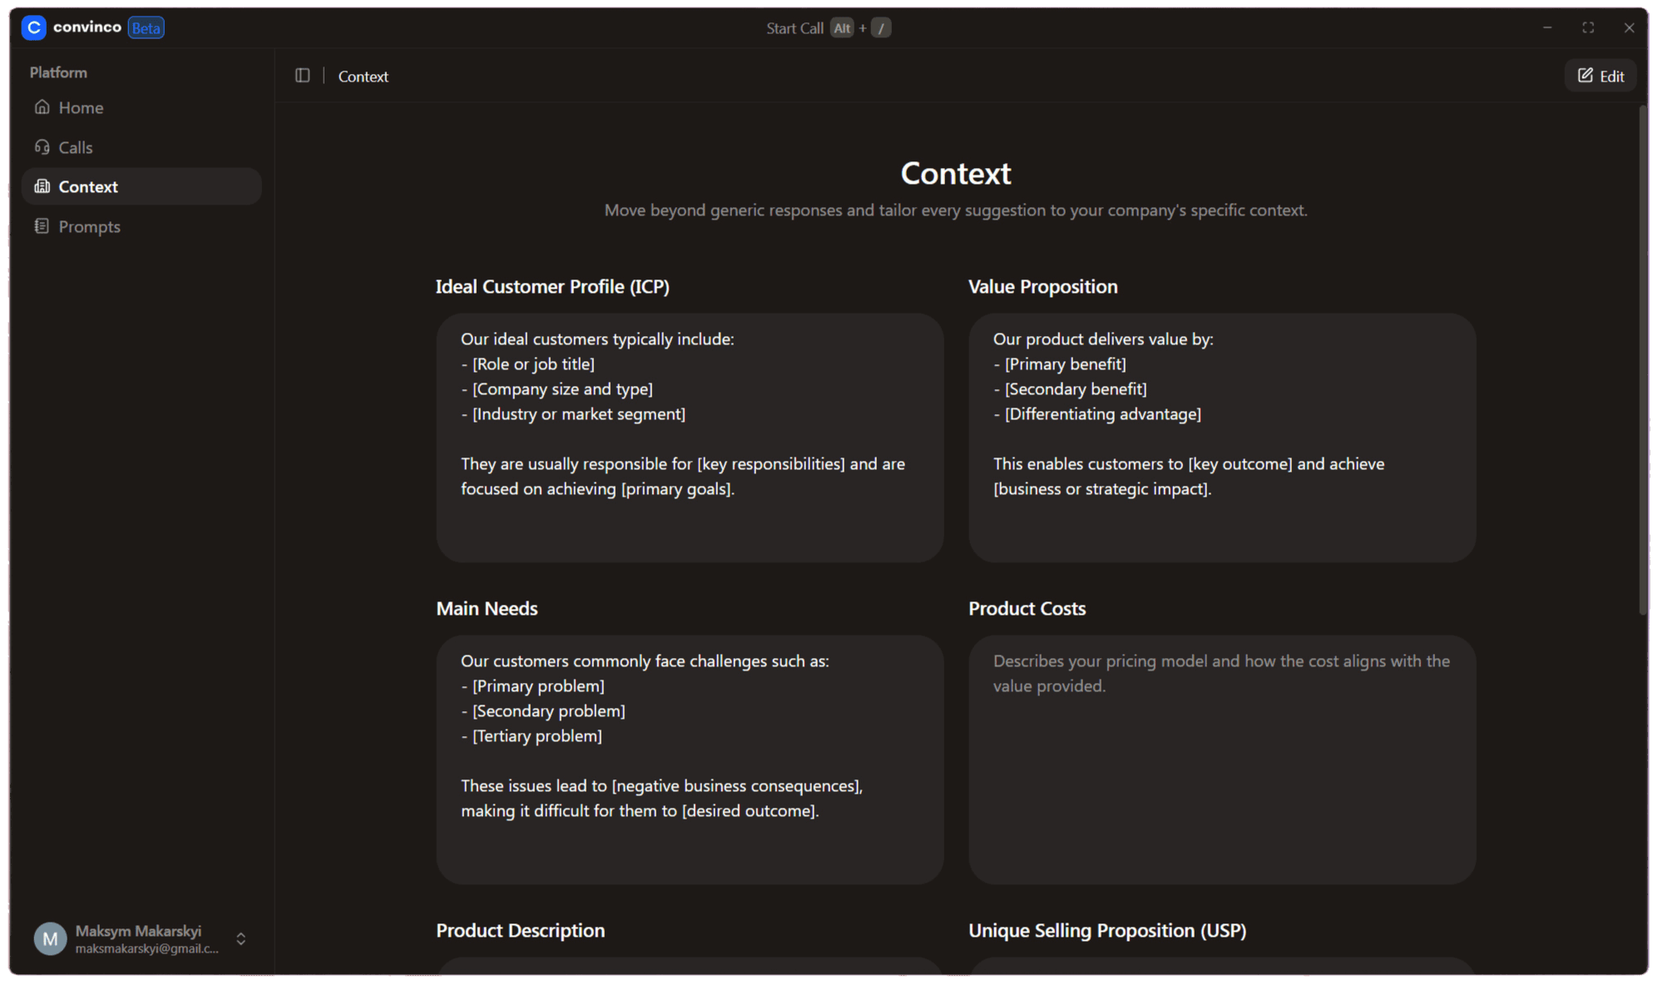The image size is (1658, 985).
Task: Click the convinco logo icon
Action: coord(33,27)
